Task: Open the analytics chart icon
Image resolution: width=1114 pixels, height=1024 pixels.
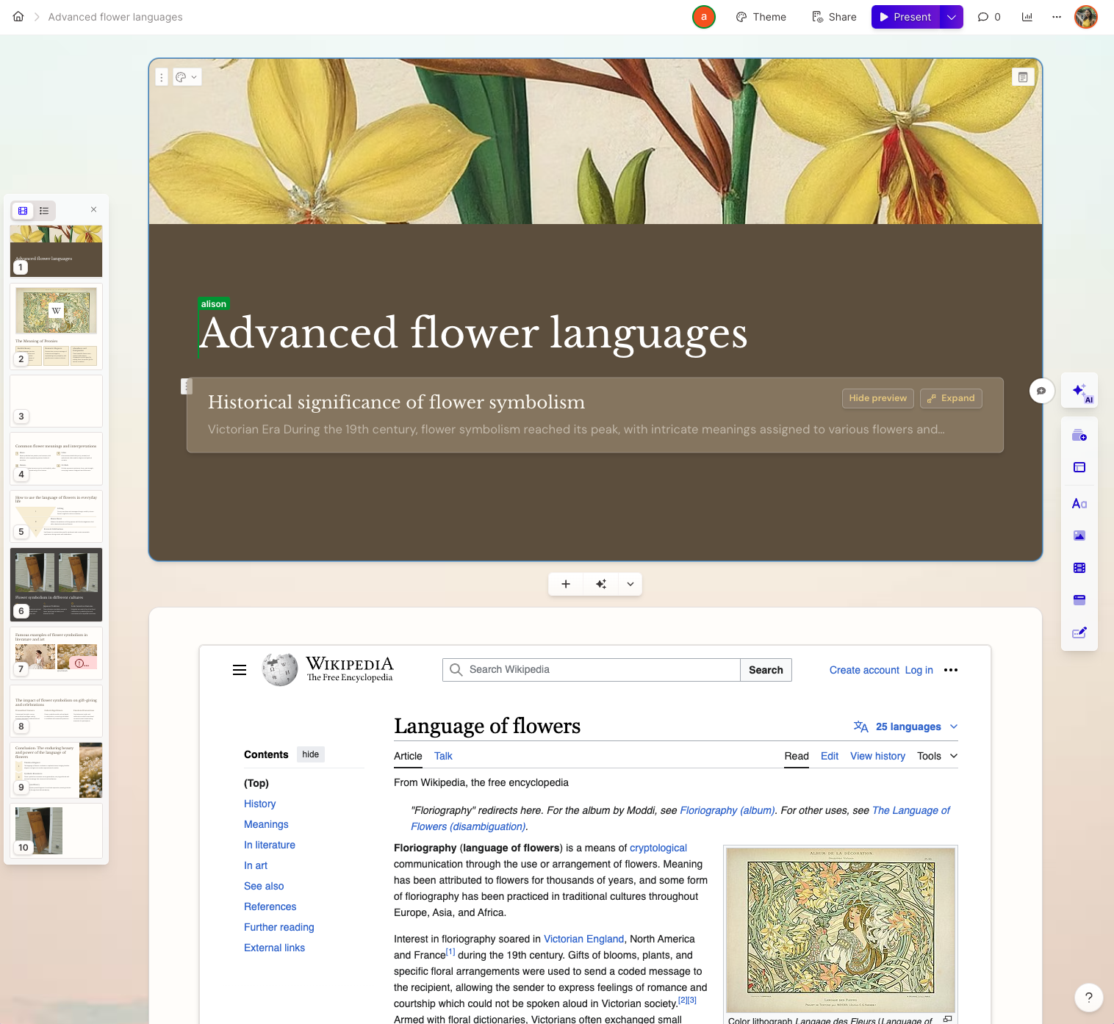Action: tap(1027, 17)
